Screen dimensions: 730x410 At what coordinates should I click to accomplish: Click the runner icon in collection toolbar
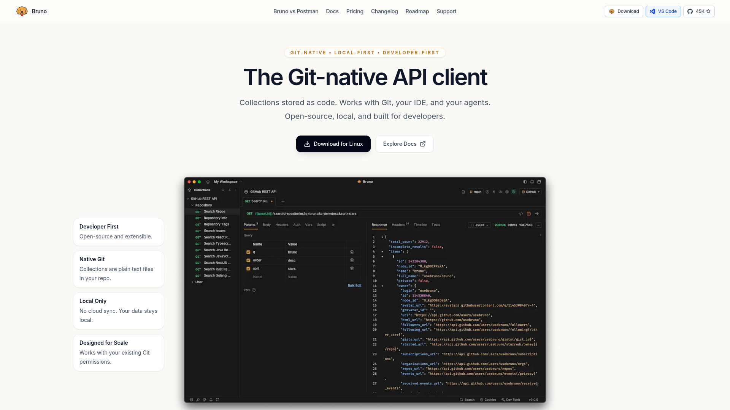click(x=494, y=192)
